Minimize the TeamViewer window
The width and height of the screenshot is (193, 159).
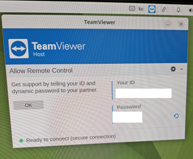click(168, 24)
